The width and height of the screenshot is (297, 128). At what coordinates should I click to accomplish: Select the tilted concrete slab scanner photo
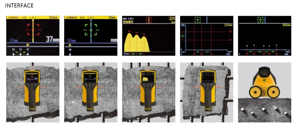(x=207, y=92)
